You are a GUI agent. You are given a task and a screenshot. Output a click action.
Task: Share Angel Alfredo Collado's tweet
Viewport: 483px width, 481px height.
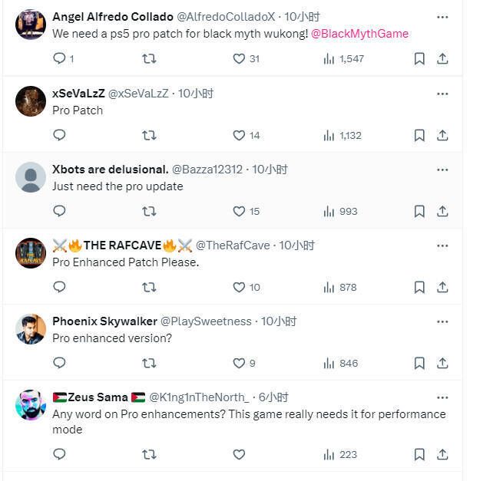(x=442, y=59)
